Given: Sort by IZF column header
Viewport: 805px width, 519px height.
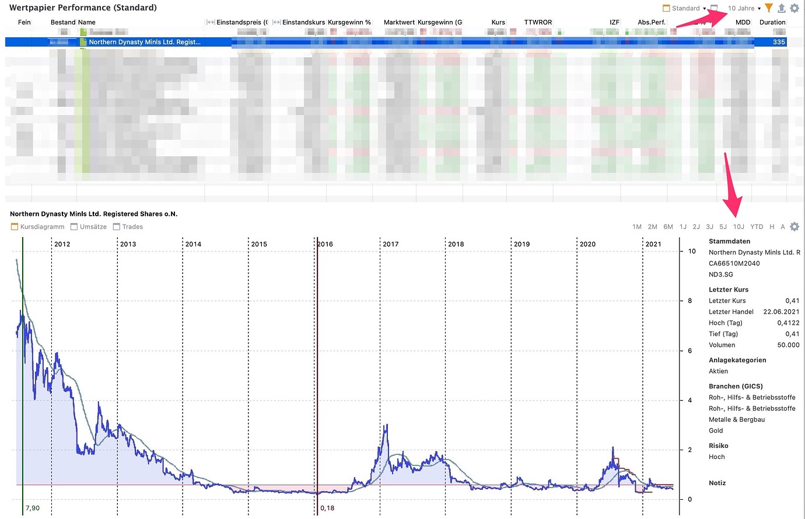Looking at the screenshot, I should coord(614,22).
